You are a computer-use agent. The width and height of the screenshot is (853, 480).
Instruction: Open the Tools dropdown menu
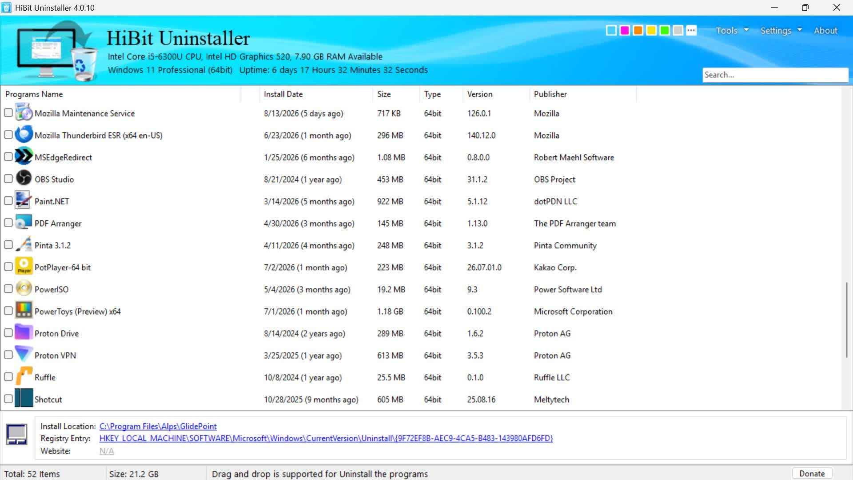tap(732, 30)
